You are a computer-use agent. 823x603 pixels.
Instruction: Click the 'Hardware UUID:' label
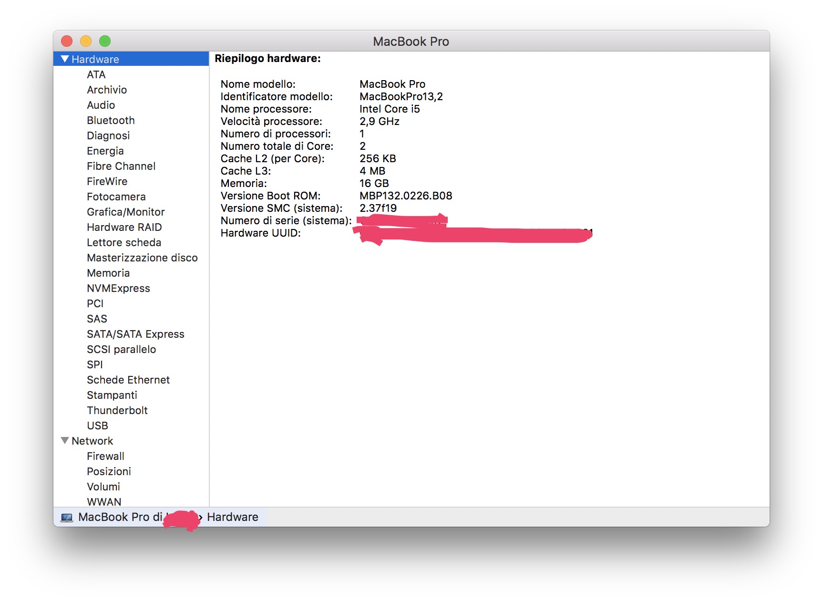[x=260, y=233]
